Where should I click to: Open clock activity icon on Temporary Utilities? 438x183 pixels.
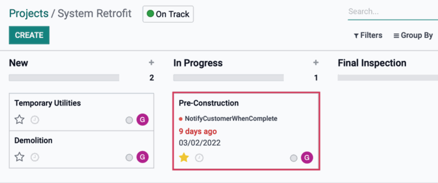click(35, 120)
